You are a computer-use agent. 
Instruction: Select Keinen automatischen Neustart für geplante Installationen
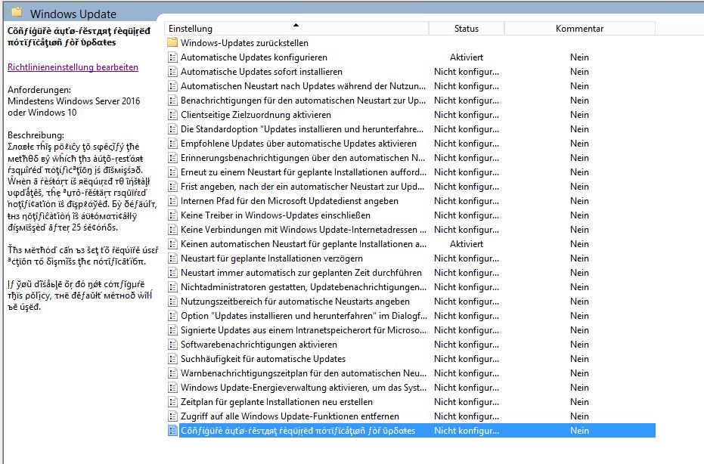tap(303, 244)
